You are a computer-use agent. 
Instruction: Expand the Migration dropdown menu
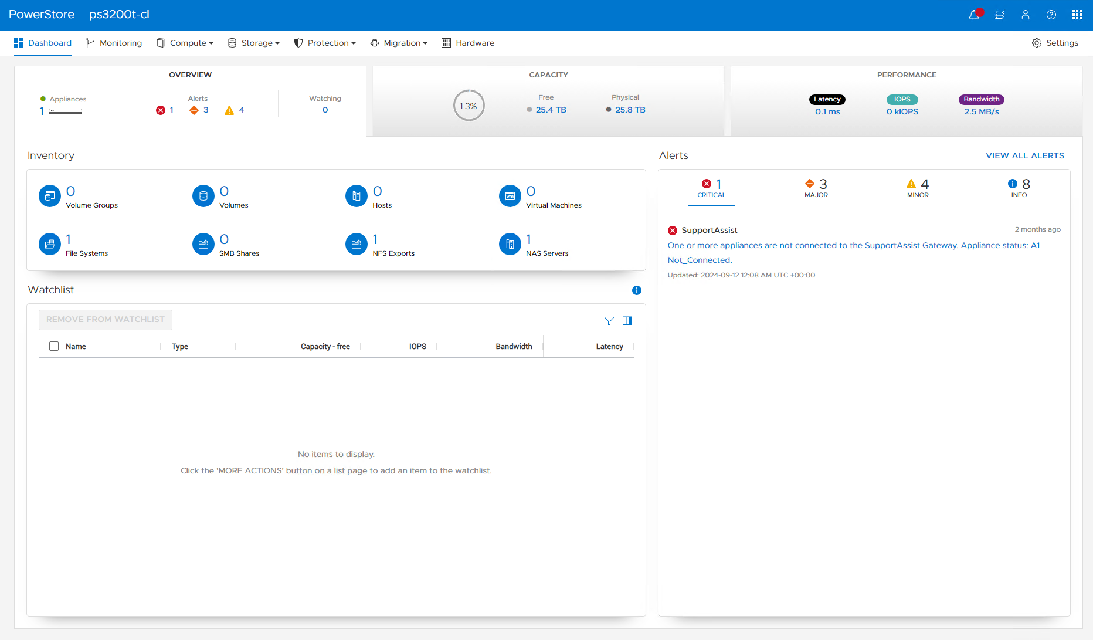click(x=399, y=43)
